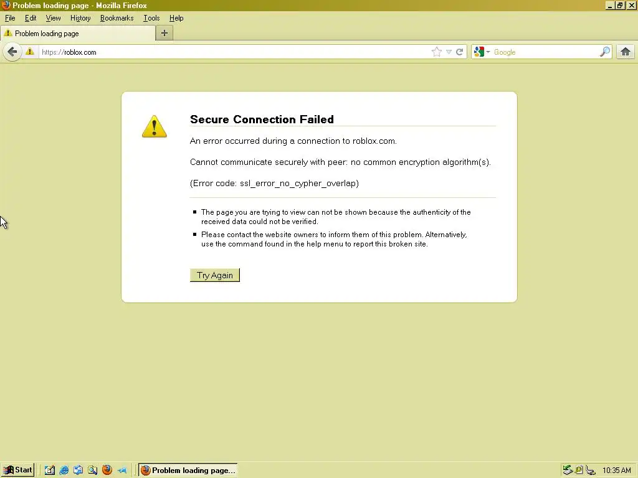Launch Outlook Express from quick launch

click(78, 471)
